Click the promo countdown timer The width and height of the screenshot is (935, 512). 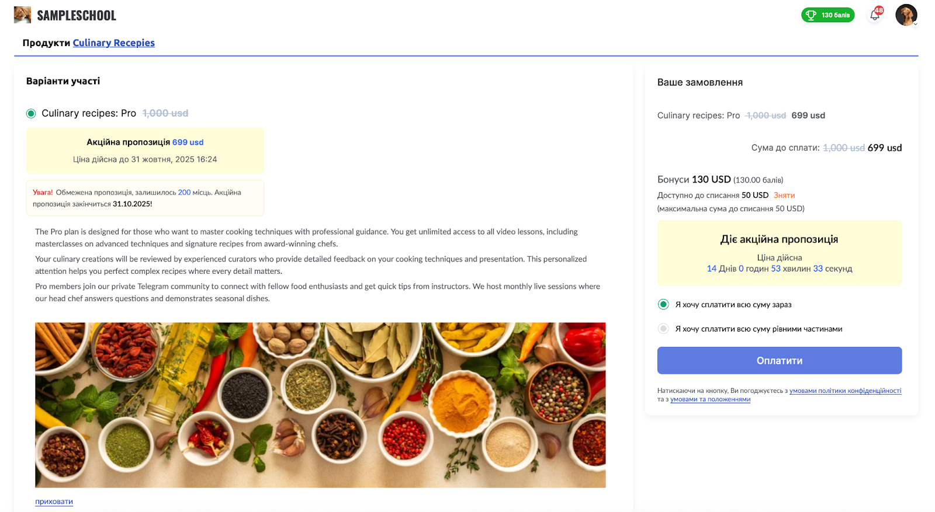(779, 269)
